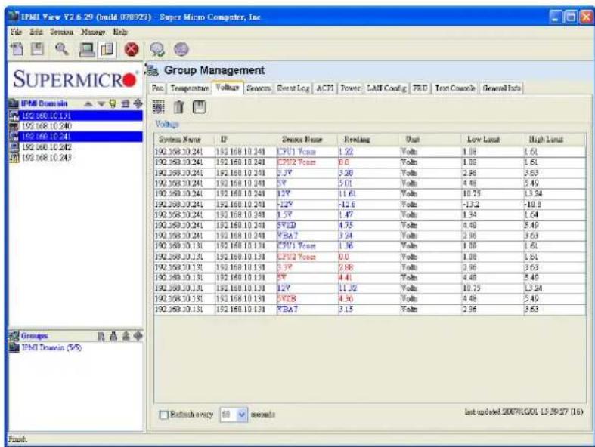Click the second icon in Groups panel header

(113, 336)
